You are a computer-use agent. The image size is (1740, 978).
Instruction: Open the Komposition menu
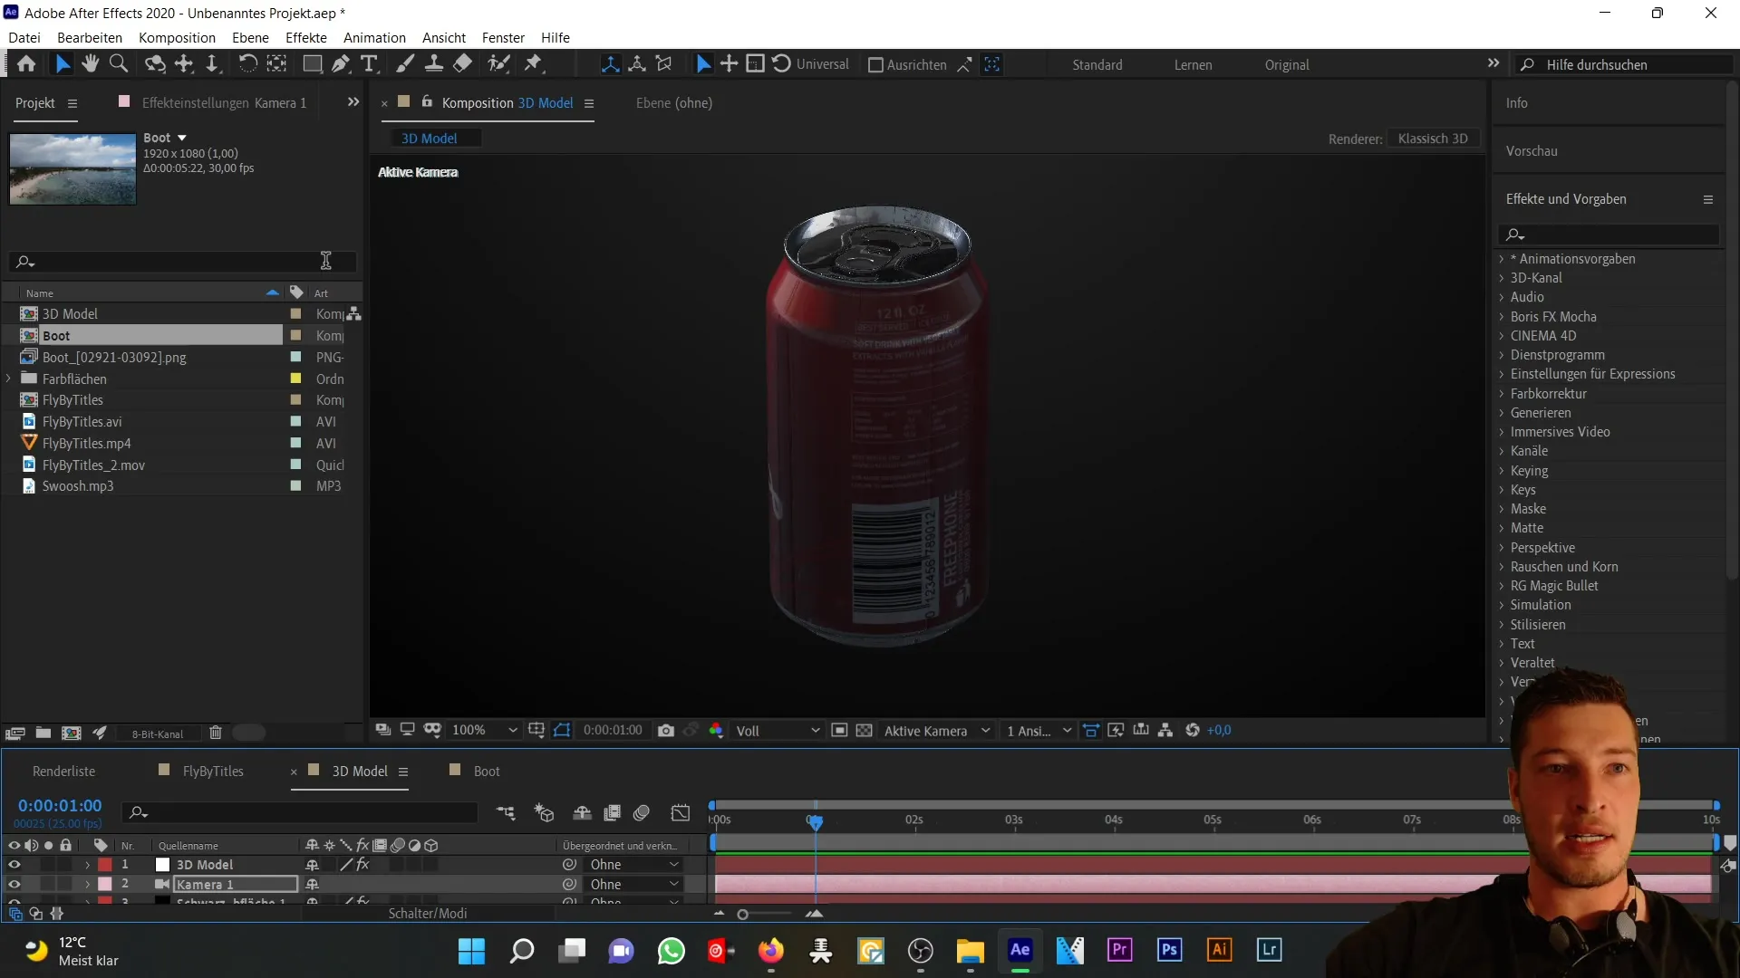pos(177,37)
